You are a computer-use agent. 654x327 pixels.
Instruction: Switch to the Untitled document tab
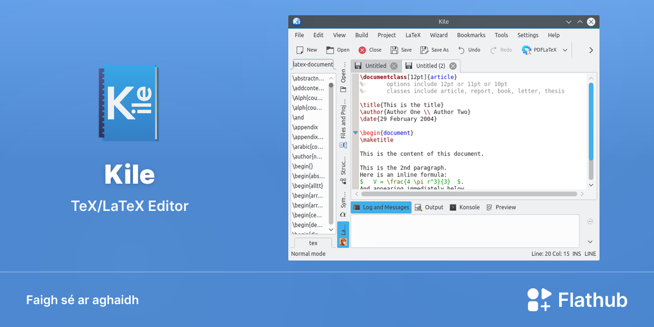pyautogui.click(x=376, y=66)
